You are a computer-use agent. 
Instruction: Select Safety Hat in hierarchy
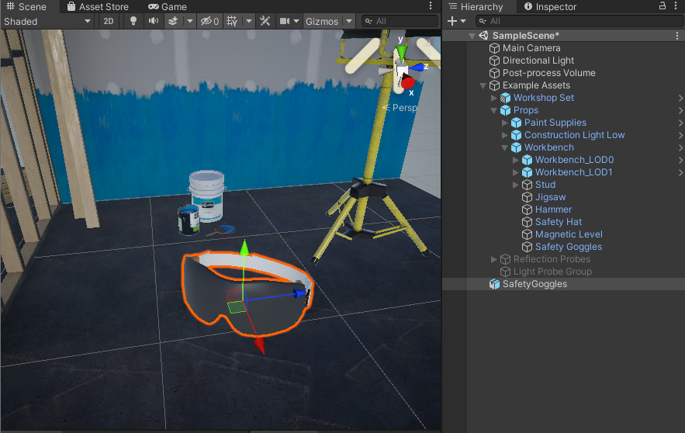[558, 222]
